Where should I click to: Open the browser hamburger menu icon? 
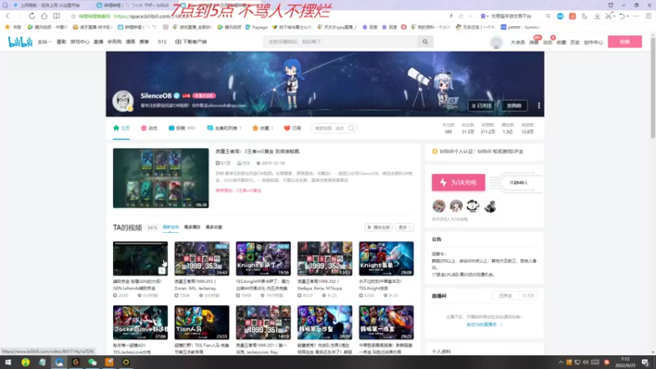(648, 16)
